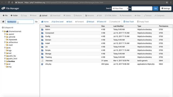
Task: Reload the file listing
Action: point(90,22)
